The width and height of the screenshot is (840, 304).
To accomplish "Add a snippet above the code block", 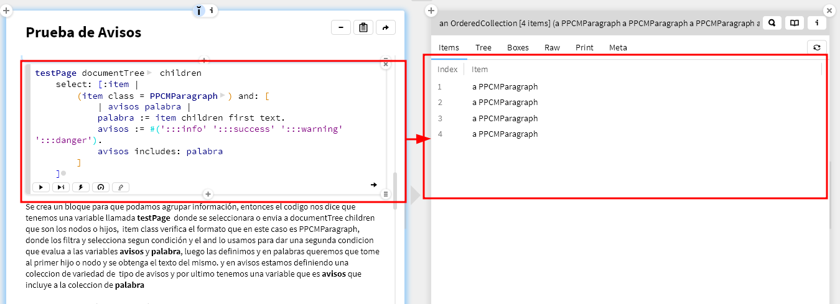I will click(x=204, y=60).
